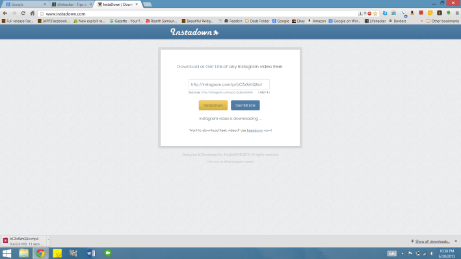Go back using the browser back arrow
461x259 pixels.
coord(5,13)
